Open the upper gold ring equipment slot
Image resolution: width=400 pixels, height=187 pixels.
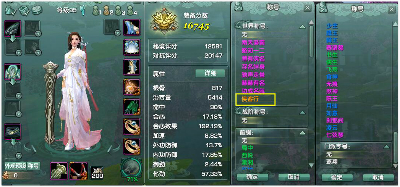[x=132, y=127]
